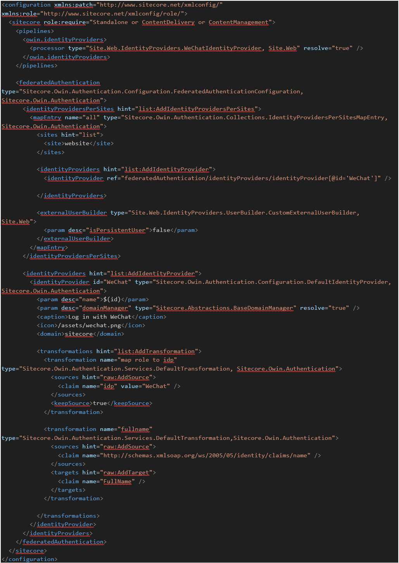Click the FullName claim name value
The height and width of the screenshot is (563, 399).
point(118,481)
